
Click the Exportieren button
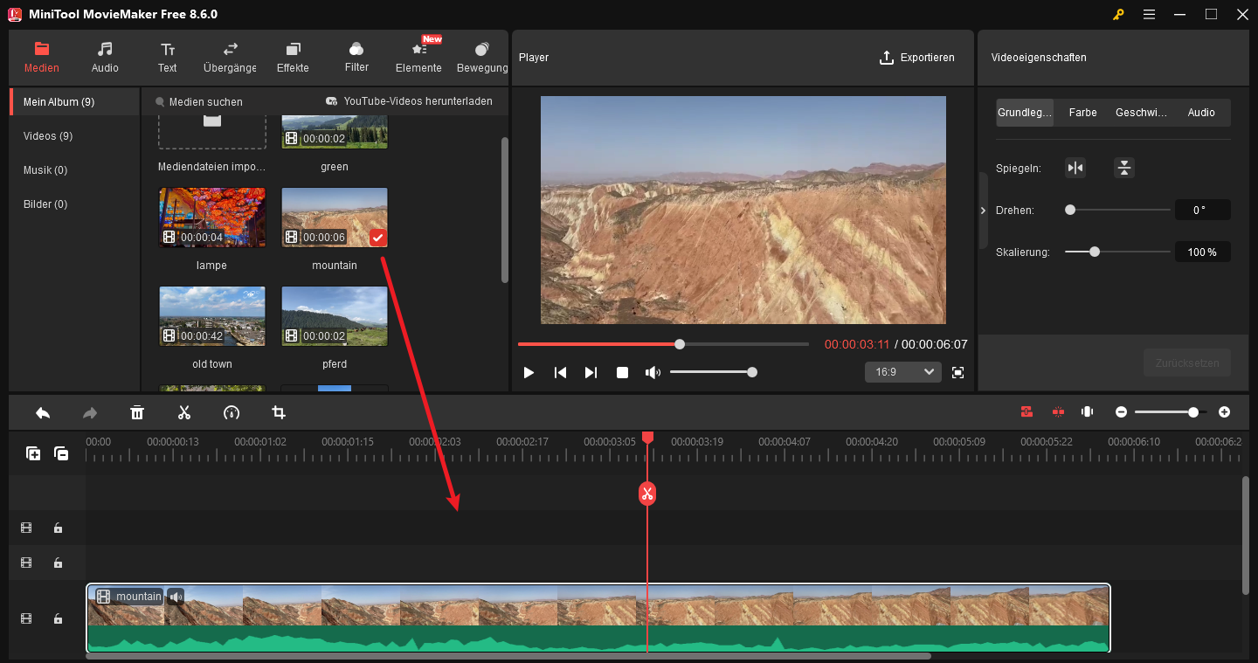coord(917,57)
